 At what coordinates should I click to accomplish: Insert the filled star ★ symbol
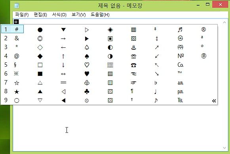pyautogui.click(x=17, y=92)
